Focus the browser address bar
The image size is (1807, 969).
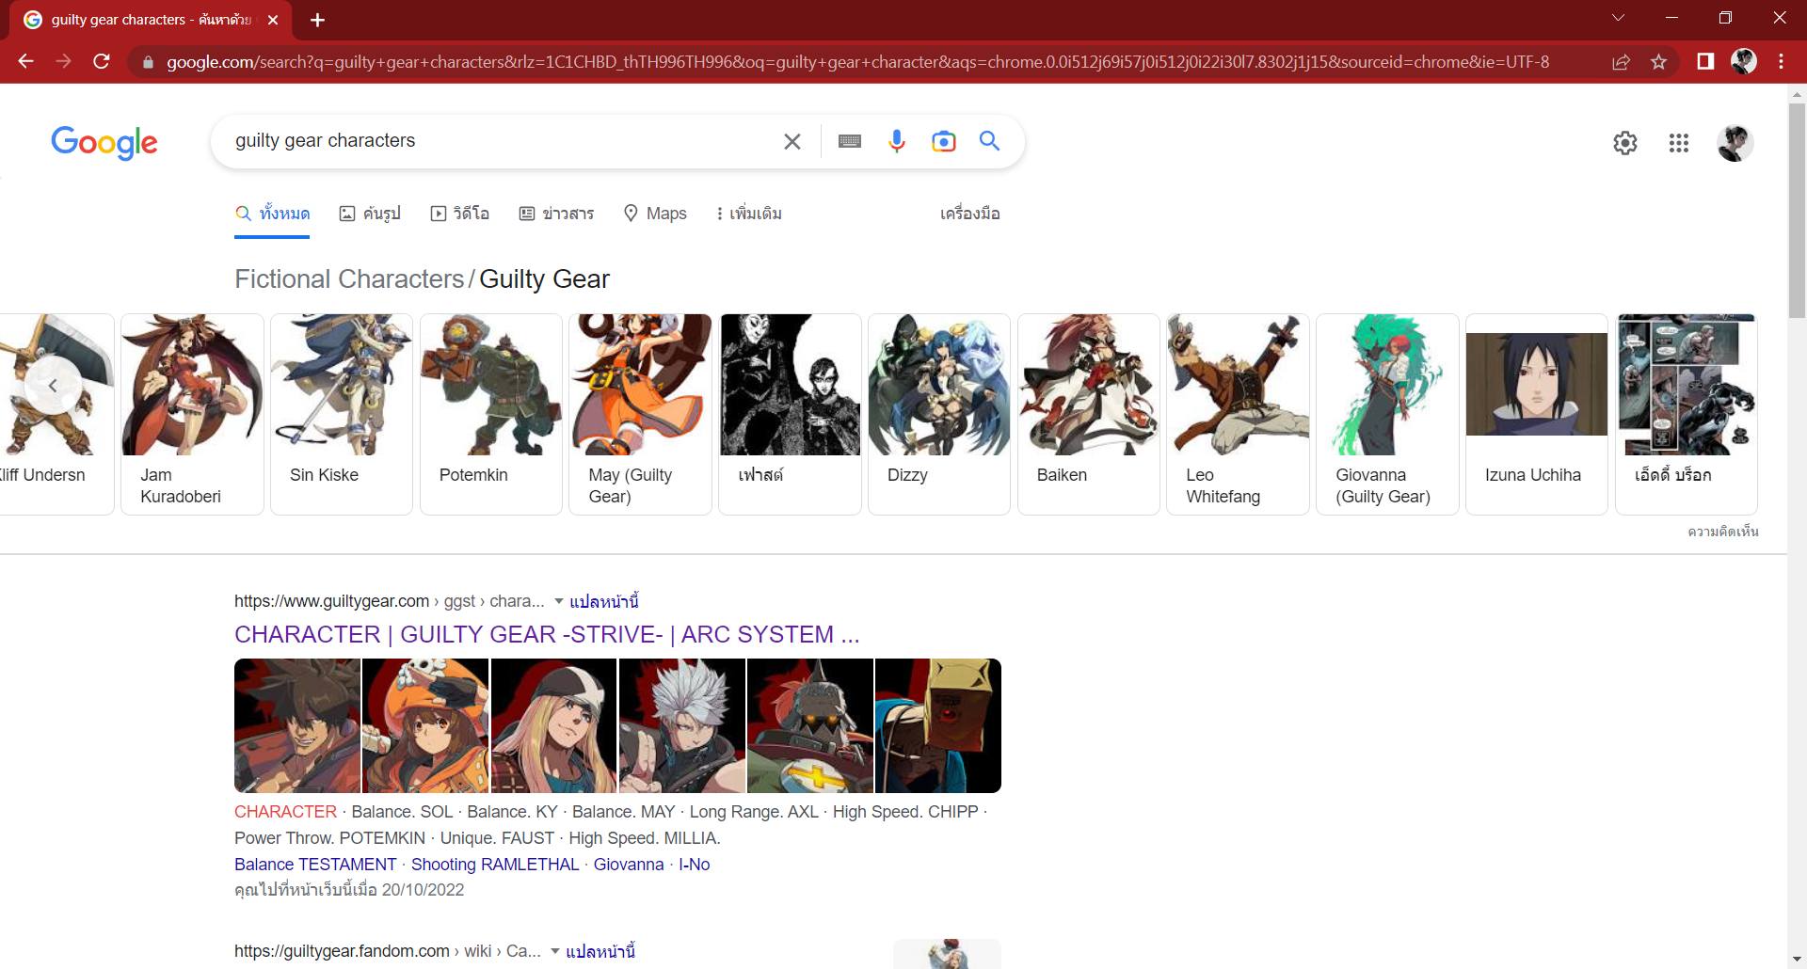pyautogui.click(x=856, y=62)
